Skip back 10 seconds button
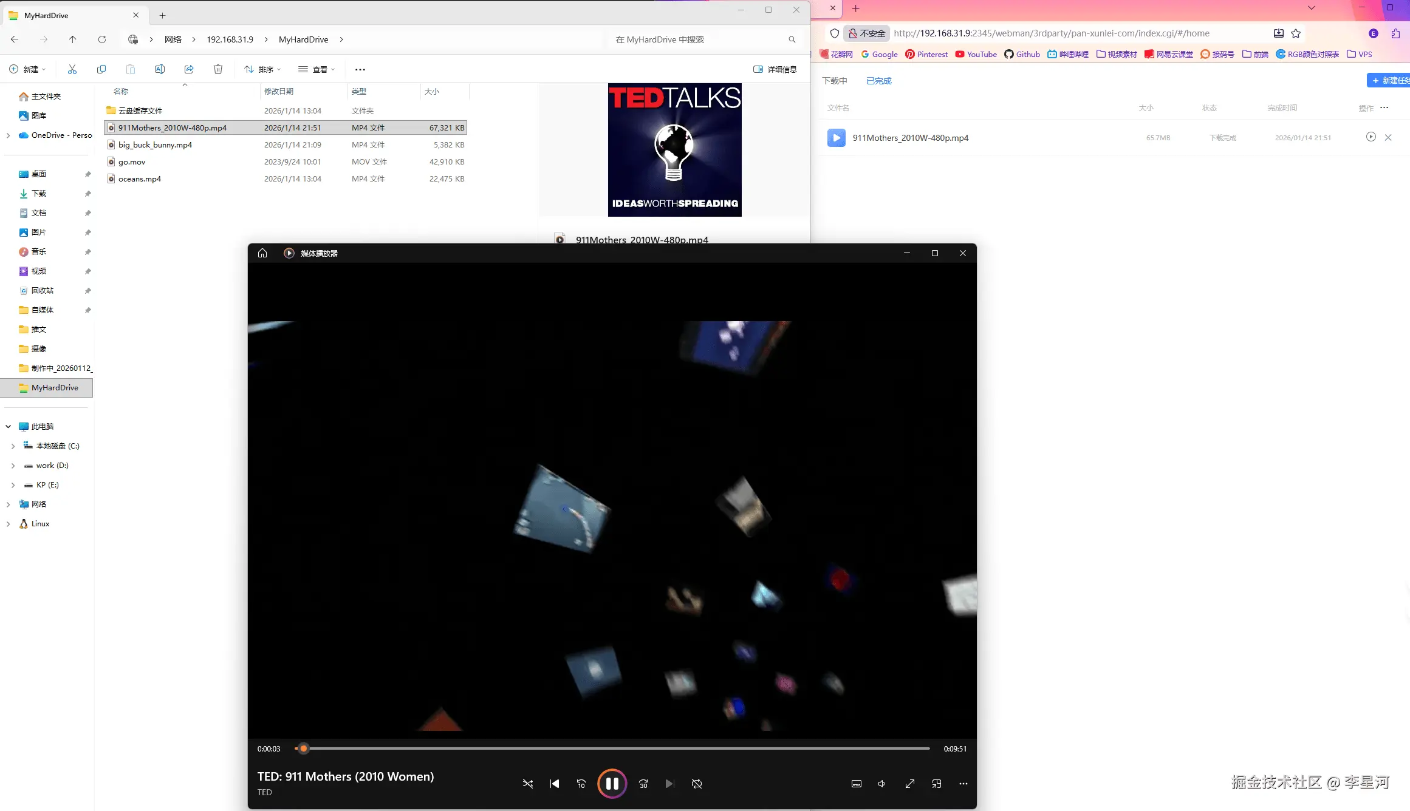 [581, 784]
